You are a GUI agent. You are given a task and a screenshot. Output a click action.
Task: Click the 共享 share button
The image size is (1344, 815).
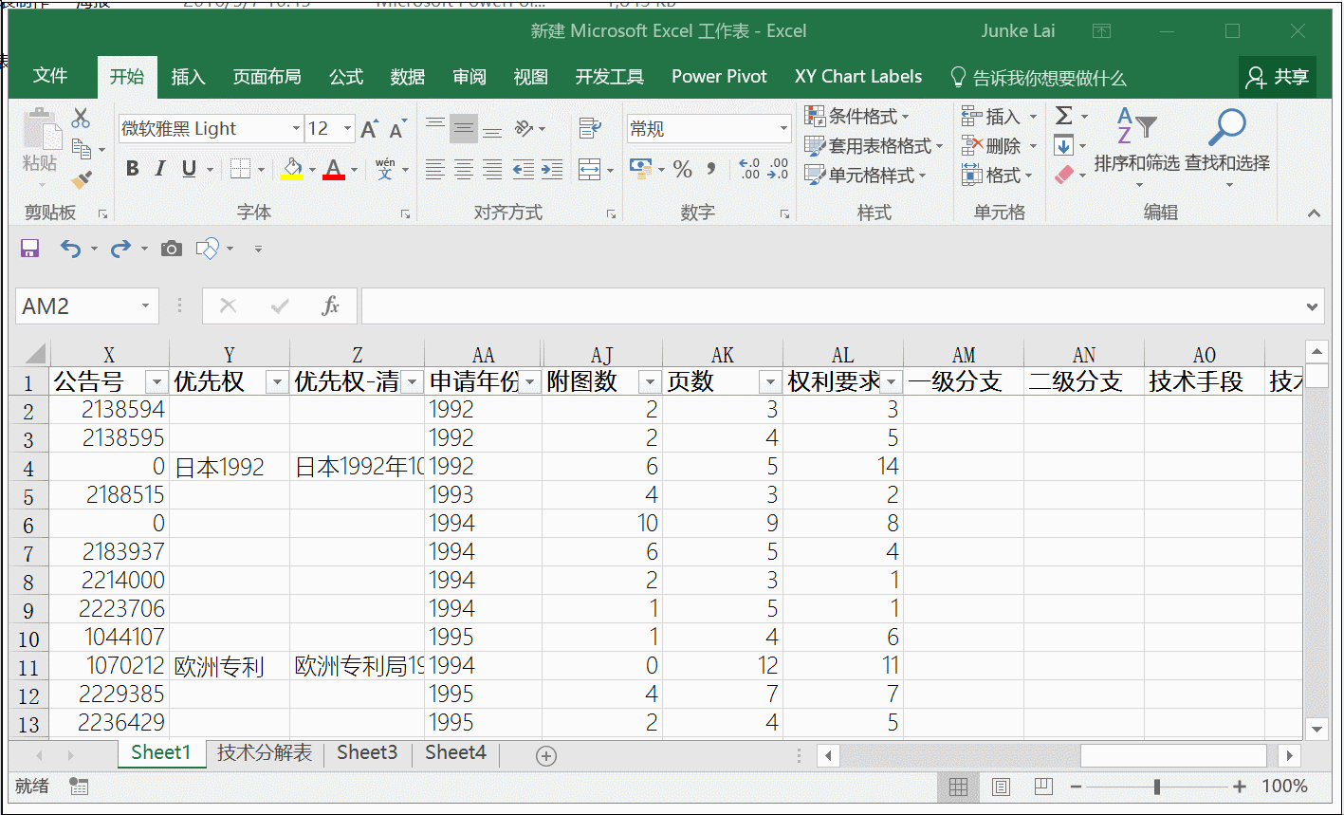[1278, 77]
